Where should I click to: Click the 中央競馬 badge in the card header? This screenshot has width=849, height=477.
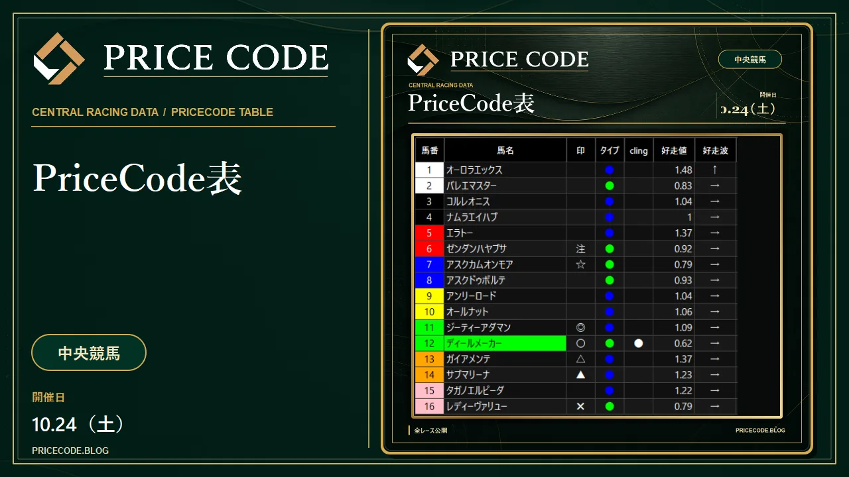[x=750, y=60]
